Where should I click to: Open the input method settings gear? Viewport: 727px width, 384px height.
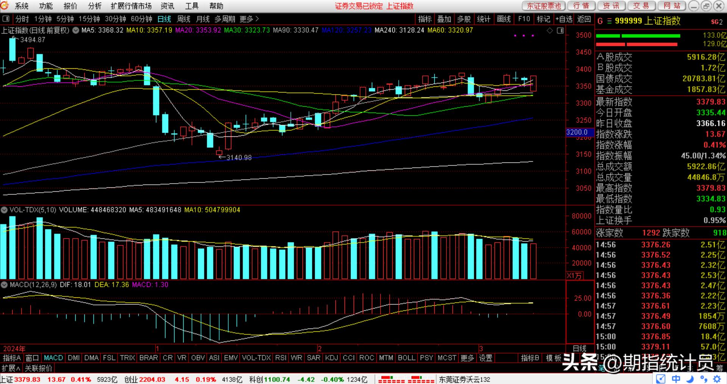click(x=717, y=379)
